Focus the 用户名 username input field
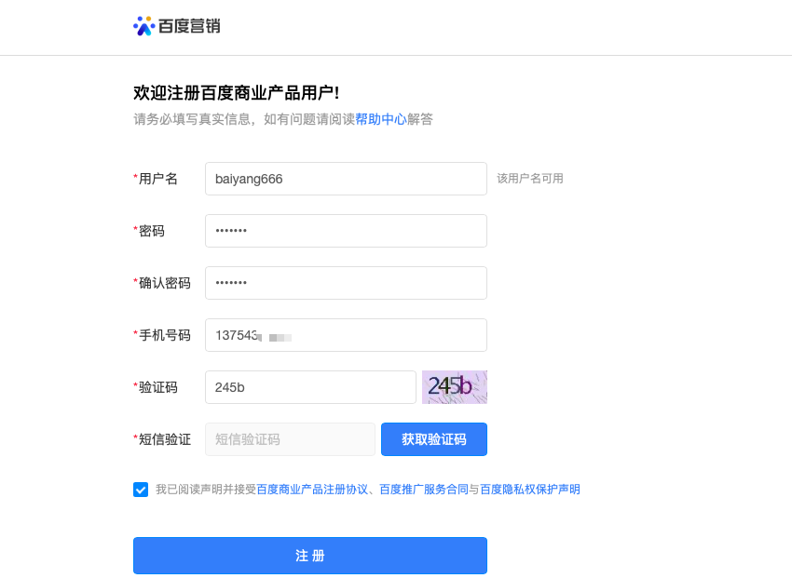Image resolution: width=792 pixels, height=578 pixels. point(346,179)
